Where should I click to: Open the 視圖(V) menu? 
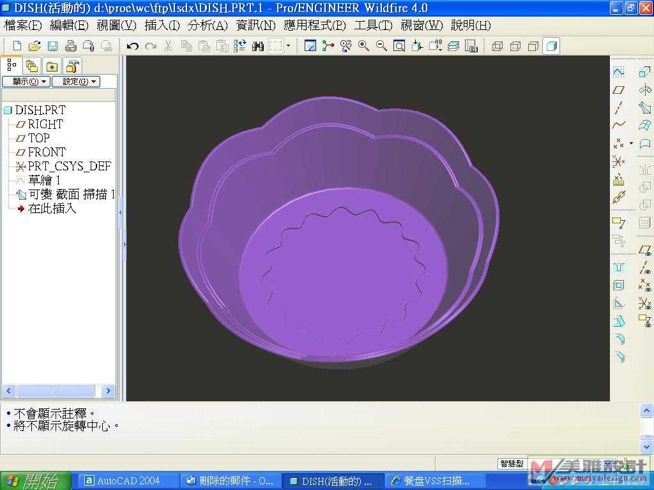pos(116,26)
